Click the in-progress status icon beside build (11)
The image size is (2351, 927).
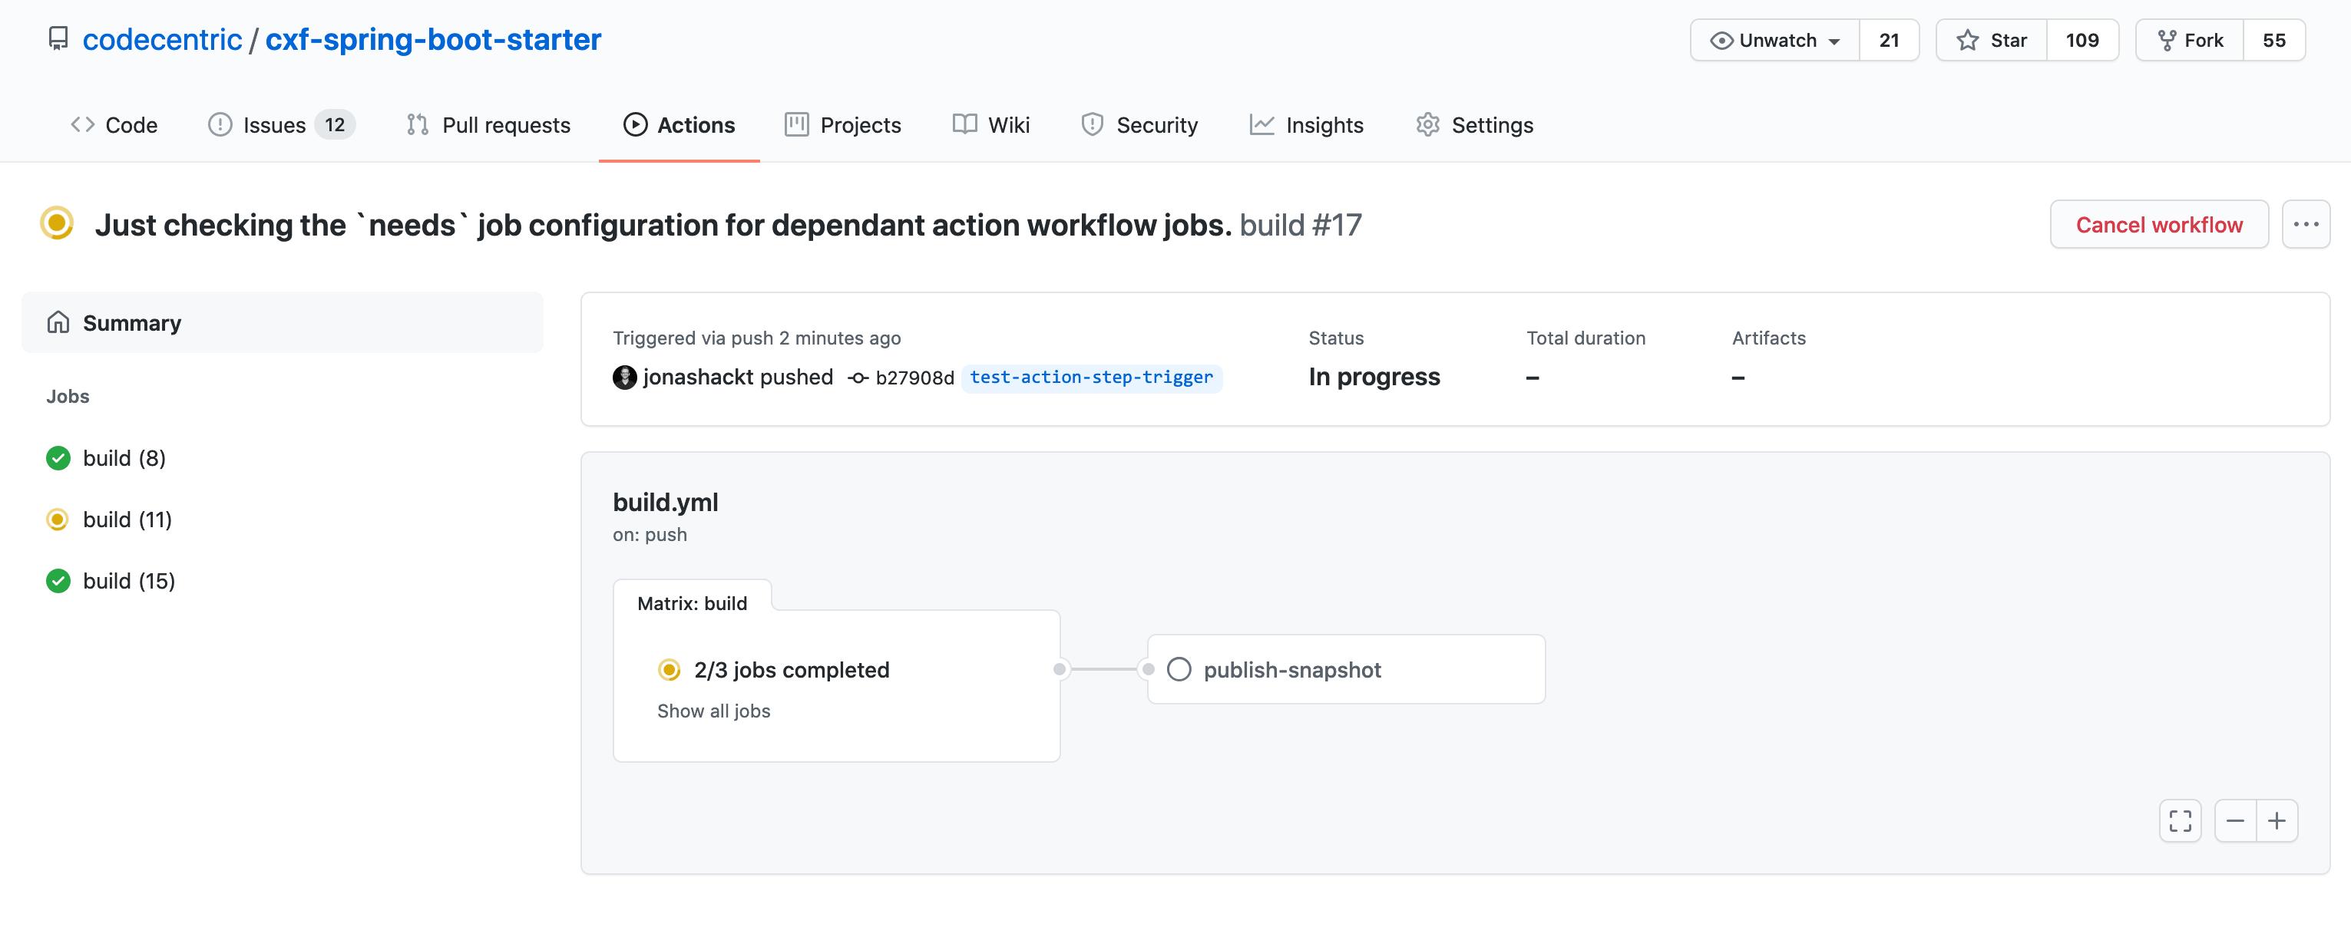tap(58, 520)
